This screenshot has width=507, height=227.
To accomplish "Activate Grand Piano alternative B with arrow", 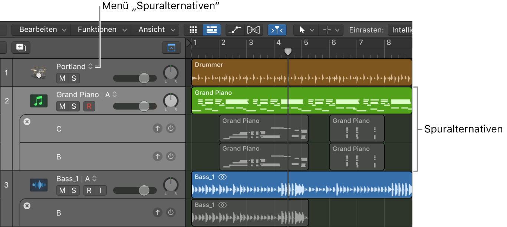I will 158,156.
